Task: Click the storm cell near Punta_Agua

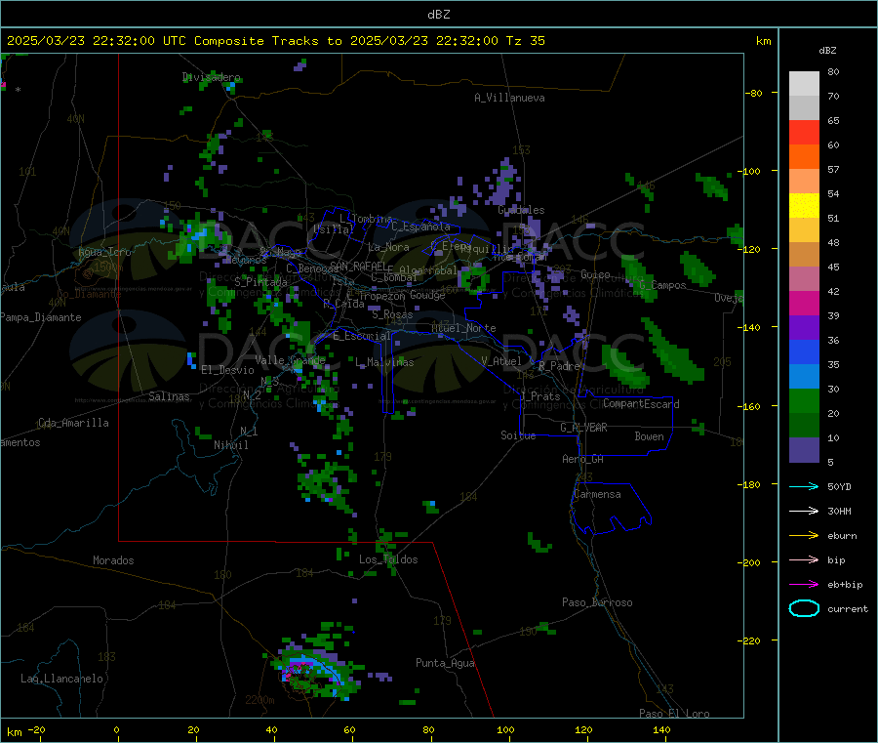Action: (x=316, y=667)
